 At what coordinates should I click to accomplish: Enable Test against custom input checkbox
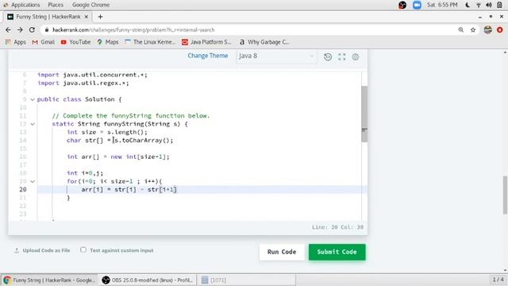(83, 249)
